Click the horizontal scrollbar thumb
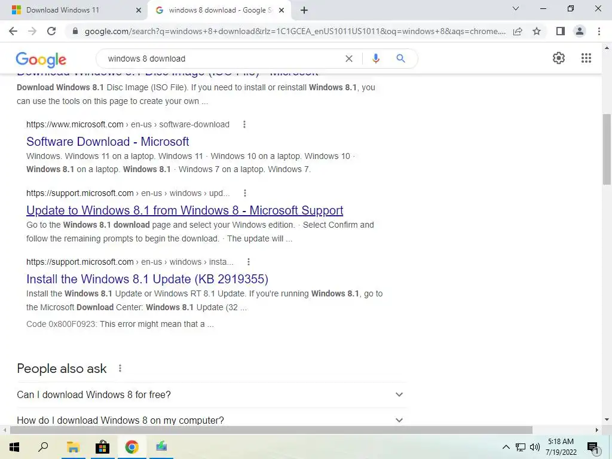Image resolution: width=612 pixels, height=459 pixels. (x=271, y=430)
